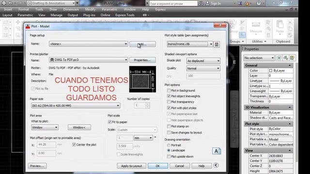Open the Insert menu
Viewport: 310px width, 174px height.
(x=8, y=10)
